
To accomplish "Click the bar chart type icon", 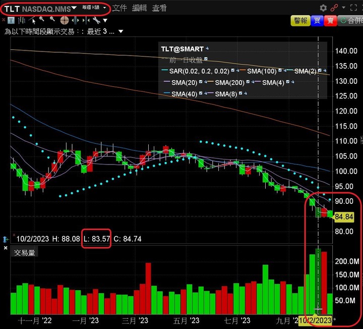I will coord(21,21).
